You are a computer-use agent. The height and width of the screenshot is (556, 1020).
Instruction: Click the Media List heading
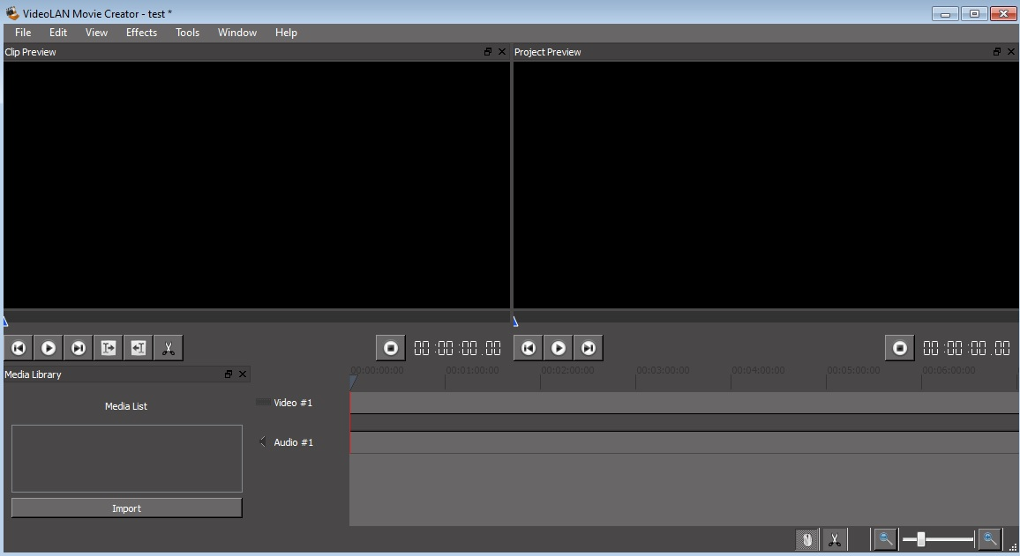pos(126,406)
